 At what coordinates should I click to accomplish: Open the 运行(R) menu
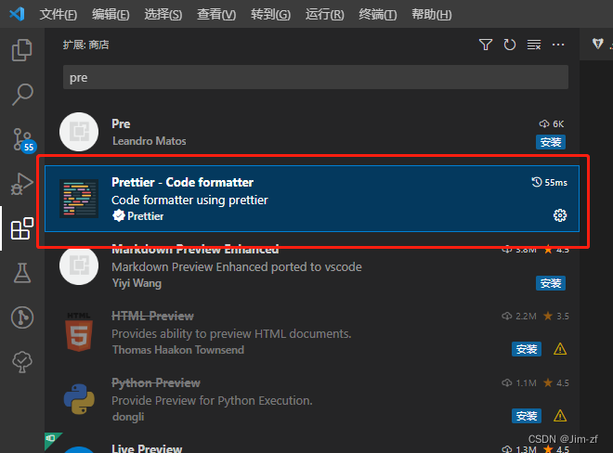(324, 15)
